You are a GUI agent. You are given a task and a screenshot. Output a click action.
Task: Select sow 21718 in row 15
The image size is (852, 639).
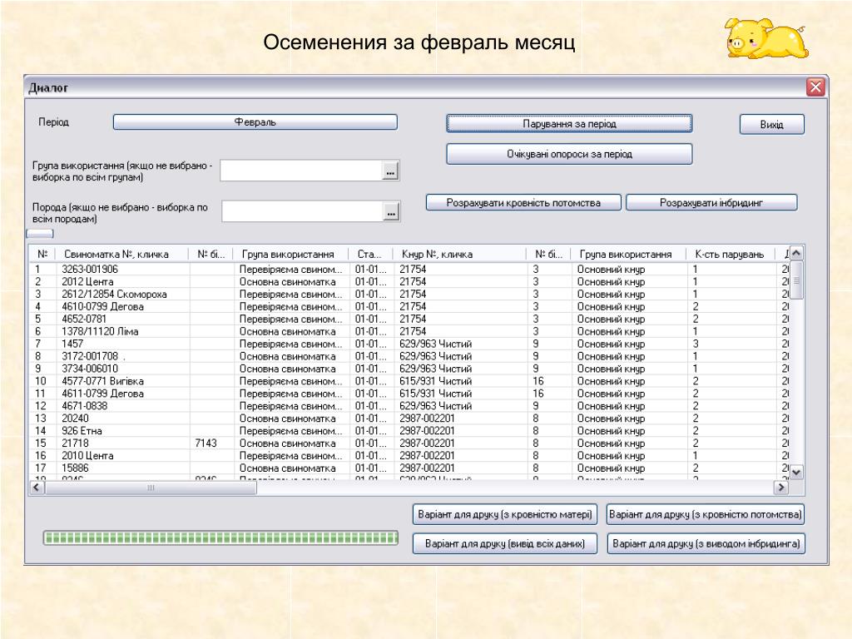75,444
